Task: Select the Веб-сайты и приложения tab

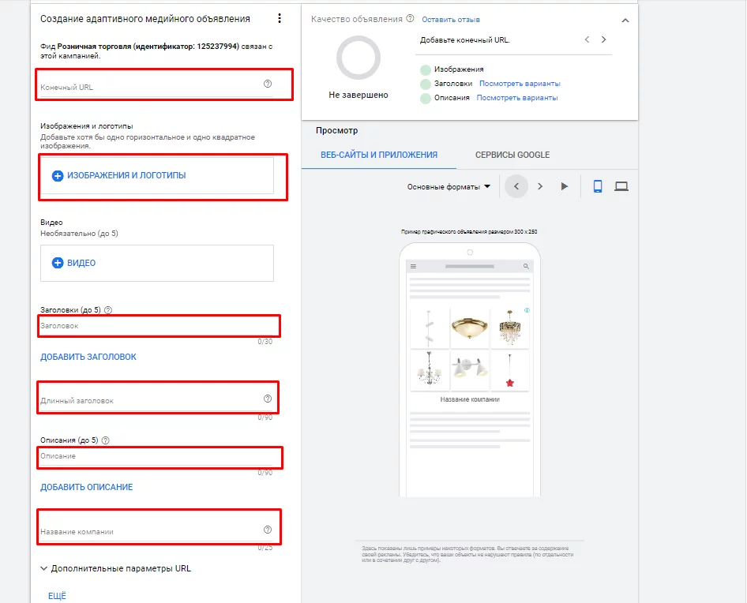Action: pyautogui.click(x=379, y=155)
